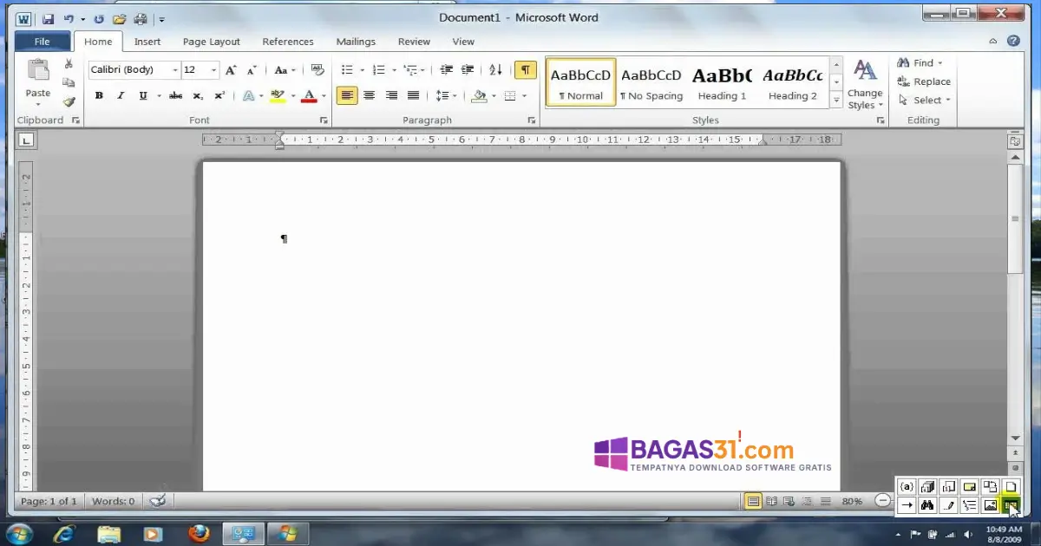Click the Decrease Indent icon
1041x546 pixels.
pos(447,70)
